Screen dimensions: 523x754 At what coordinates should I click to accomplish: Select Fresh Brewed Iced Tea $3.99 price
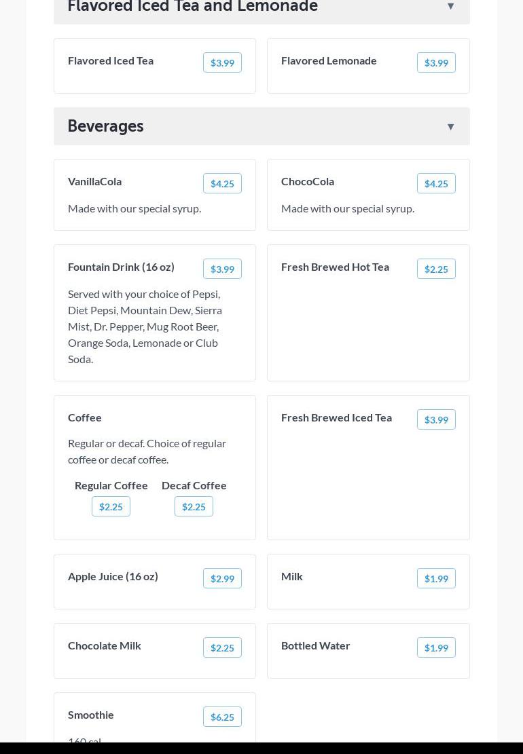(436, 419)
